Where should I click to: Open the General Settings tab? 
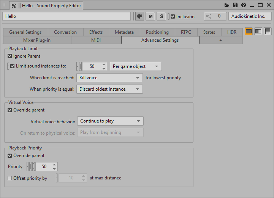[x=25, y=32]
